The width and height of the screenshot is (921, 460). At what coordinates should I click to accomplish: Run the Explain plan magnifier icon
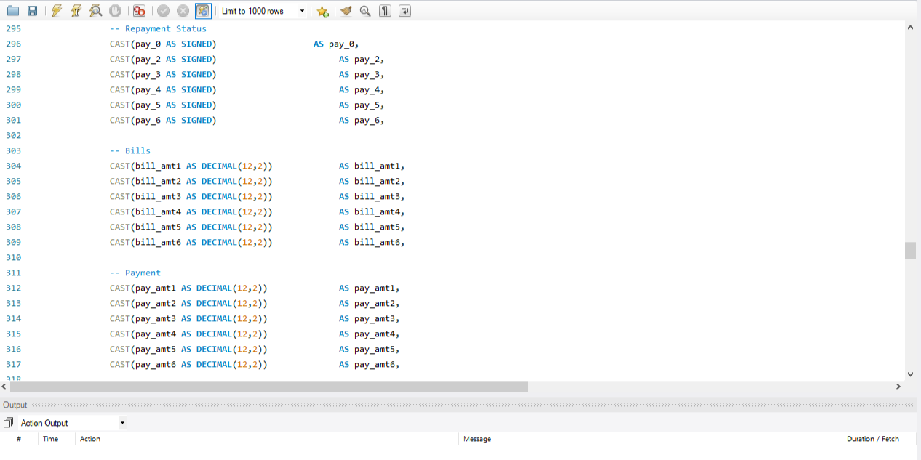click(95, 11)
